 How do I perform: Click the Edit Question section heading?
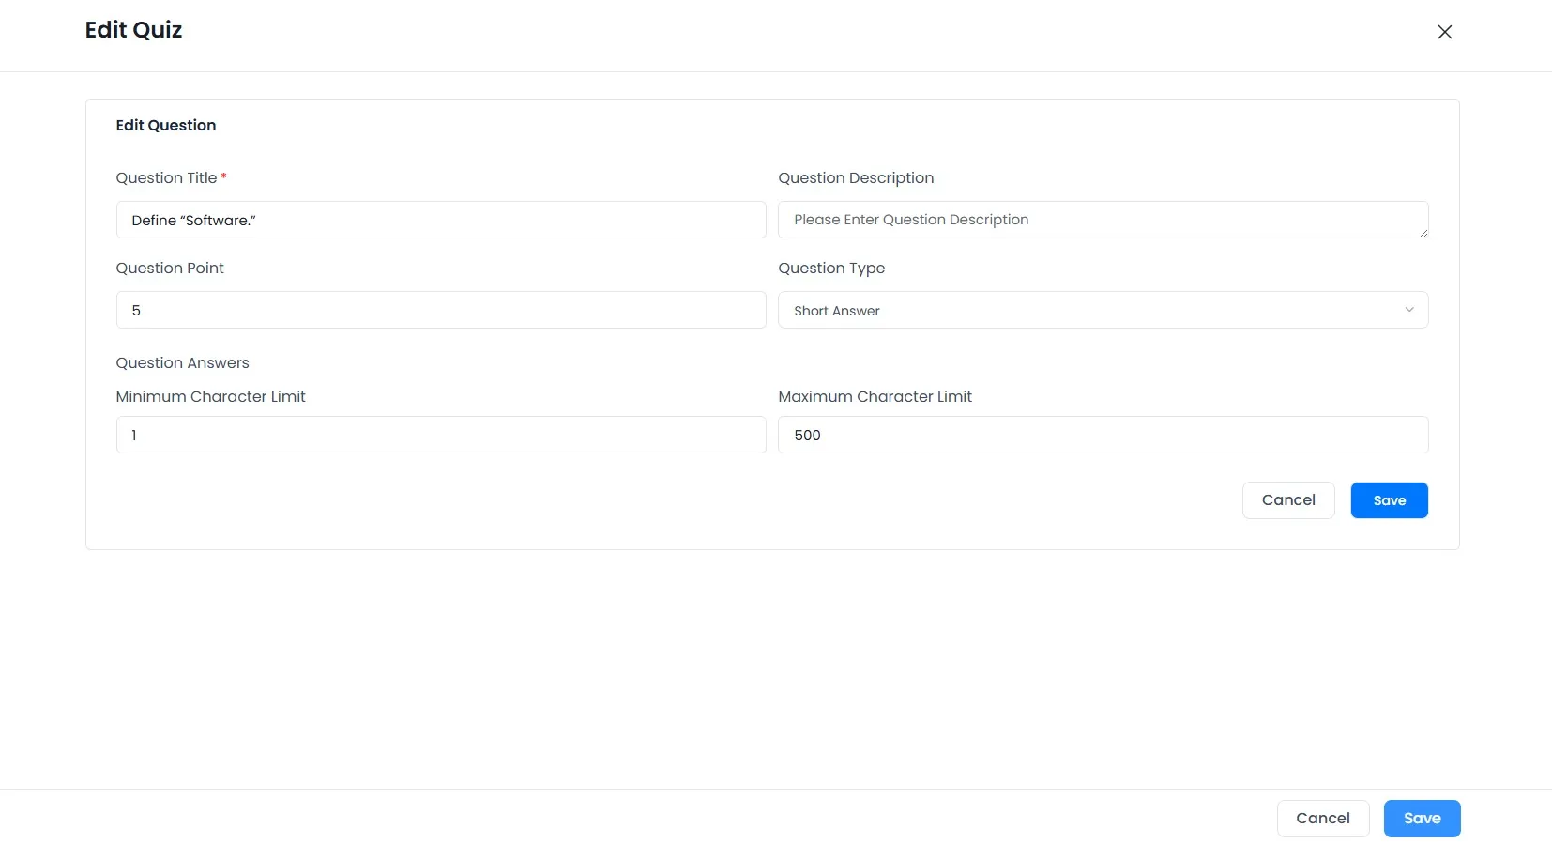166,126
